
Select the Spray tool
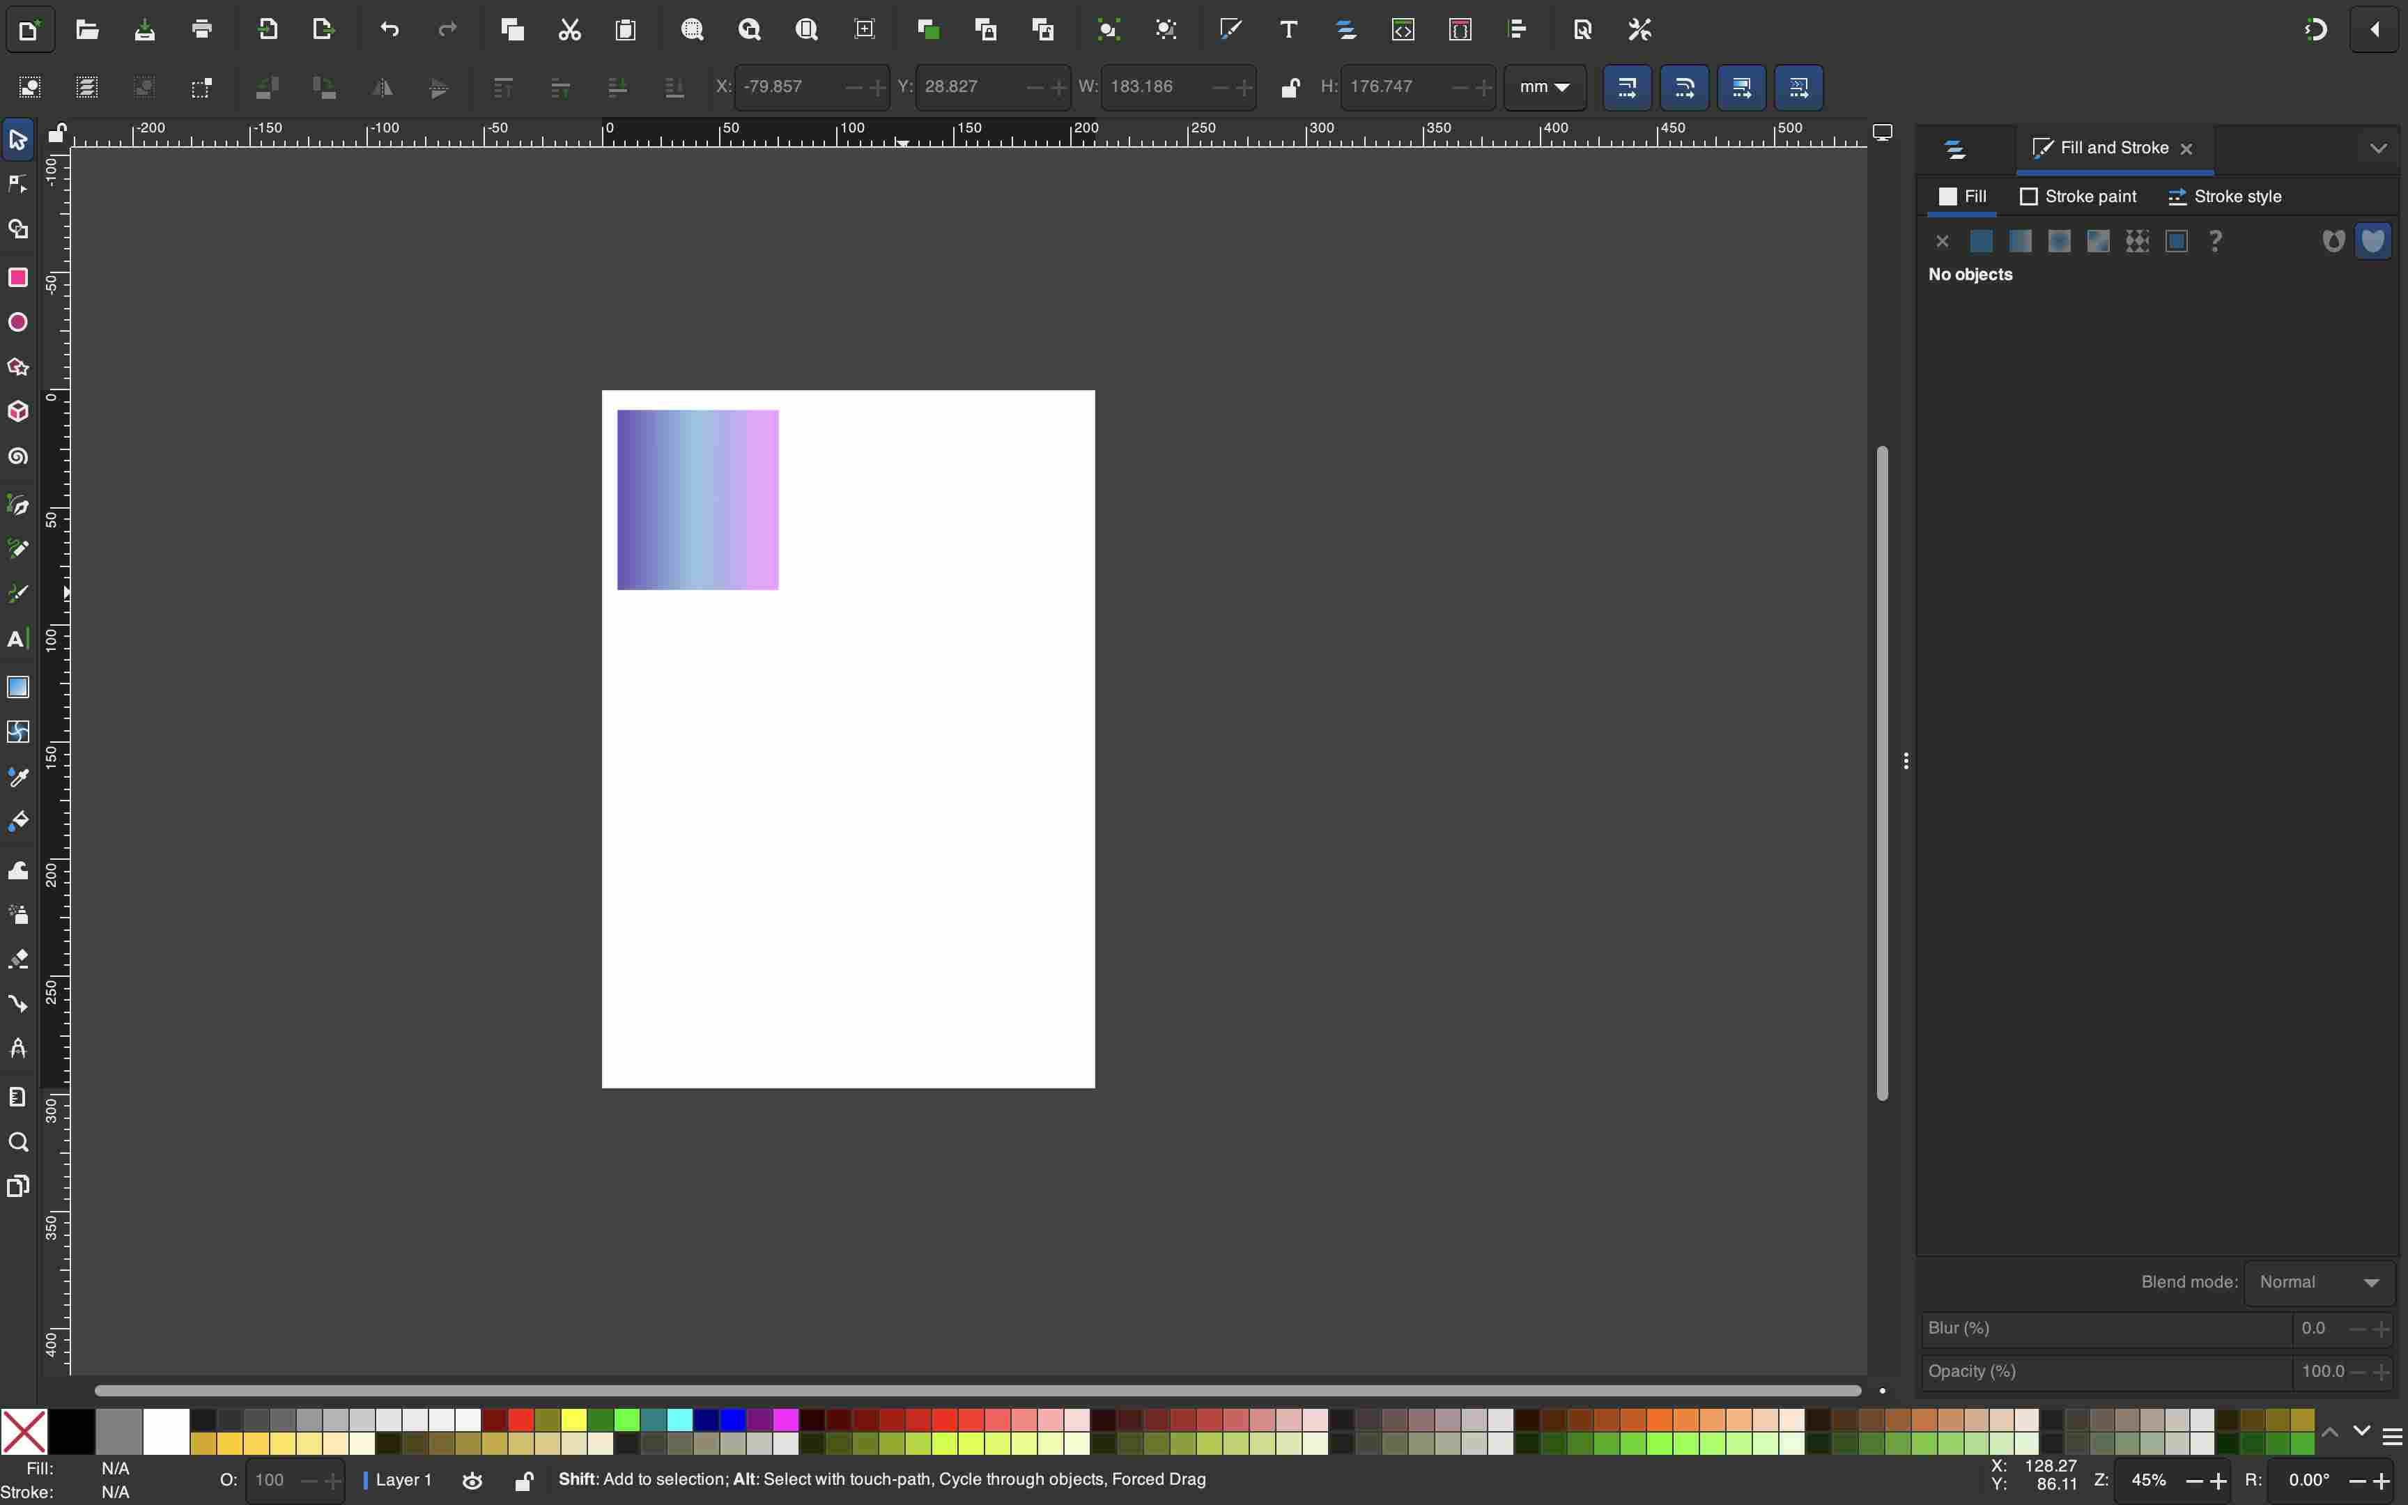coord(18,915)
